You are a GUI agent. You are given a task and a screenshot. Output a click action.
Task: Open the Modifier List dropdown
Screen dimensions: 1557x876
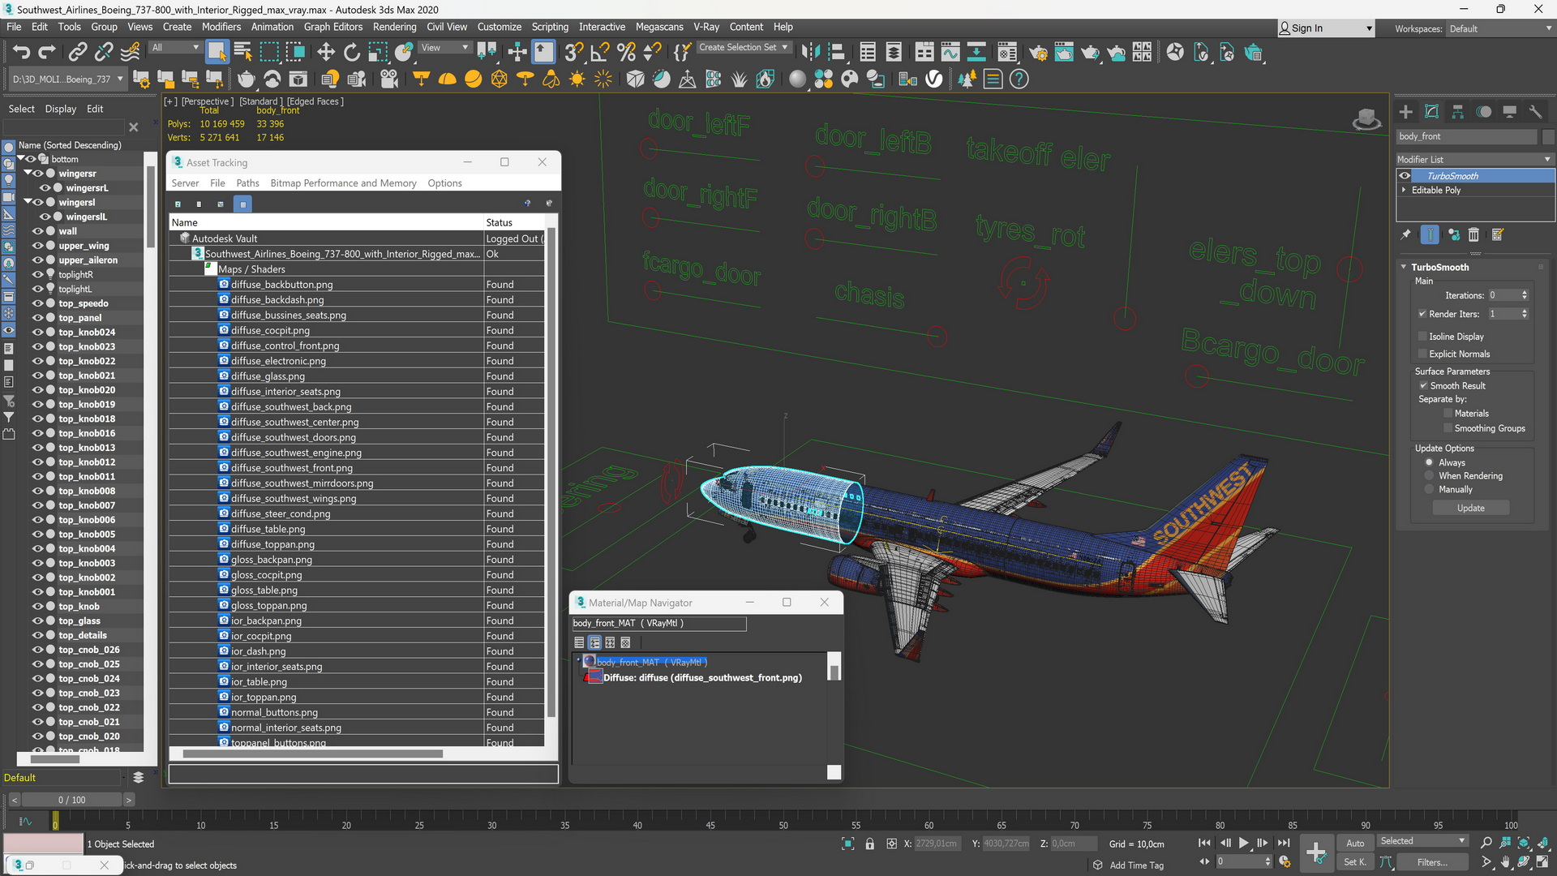click(1474, 160)
